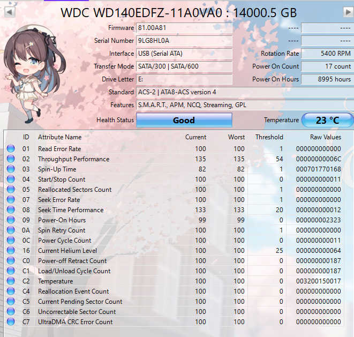The height and width of the screenshot is (337, 354).
Task: Click the status dot for UltraDMA CRC Error Count
Action: (11, 321)
